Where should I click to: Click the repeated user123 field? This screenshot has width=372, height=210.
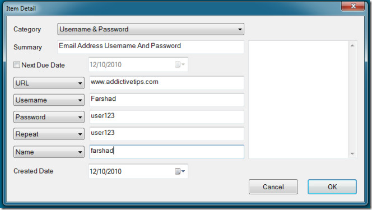[x=167, y=134]
